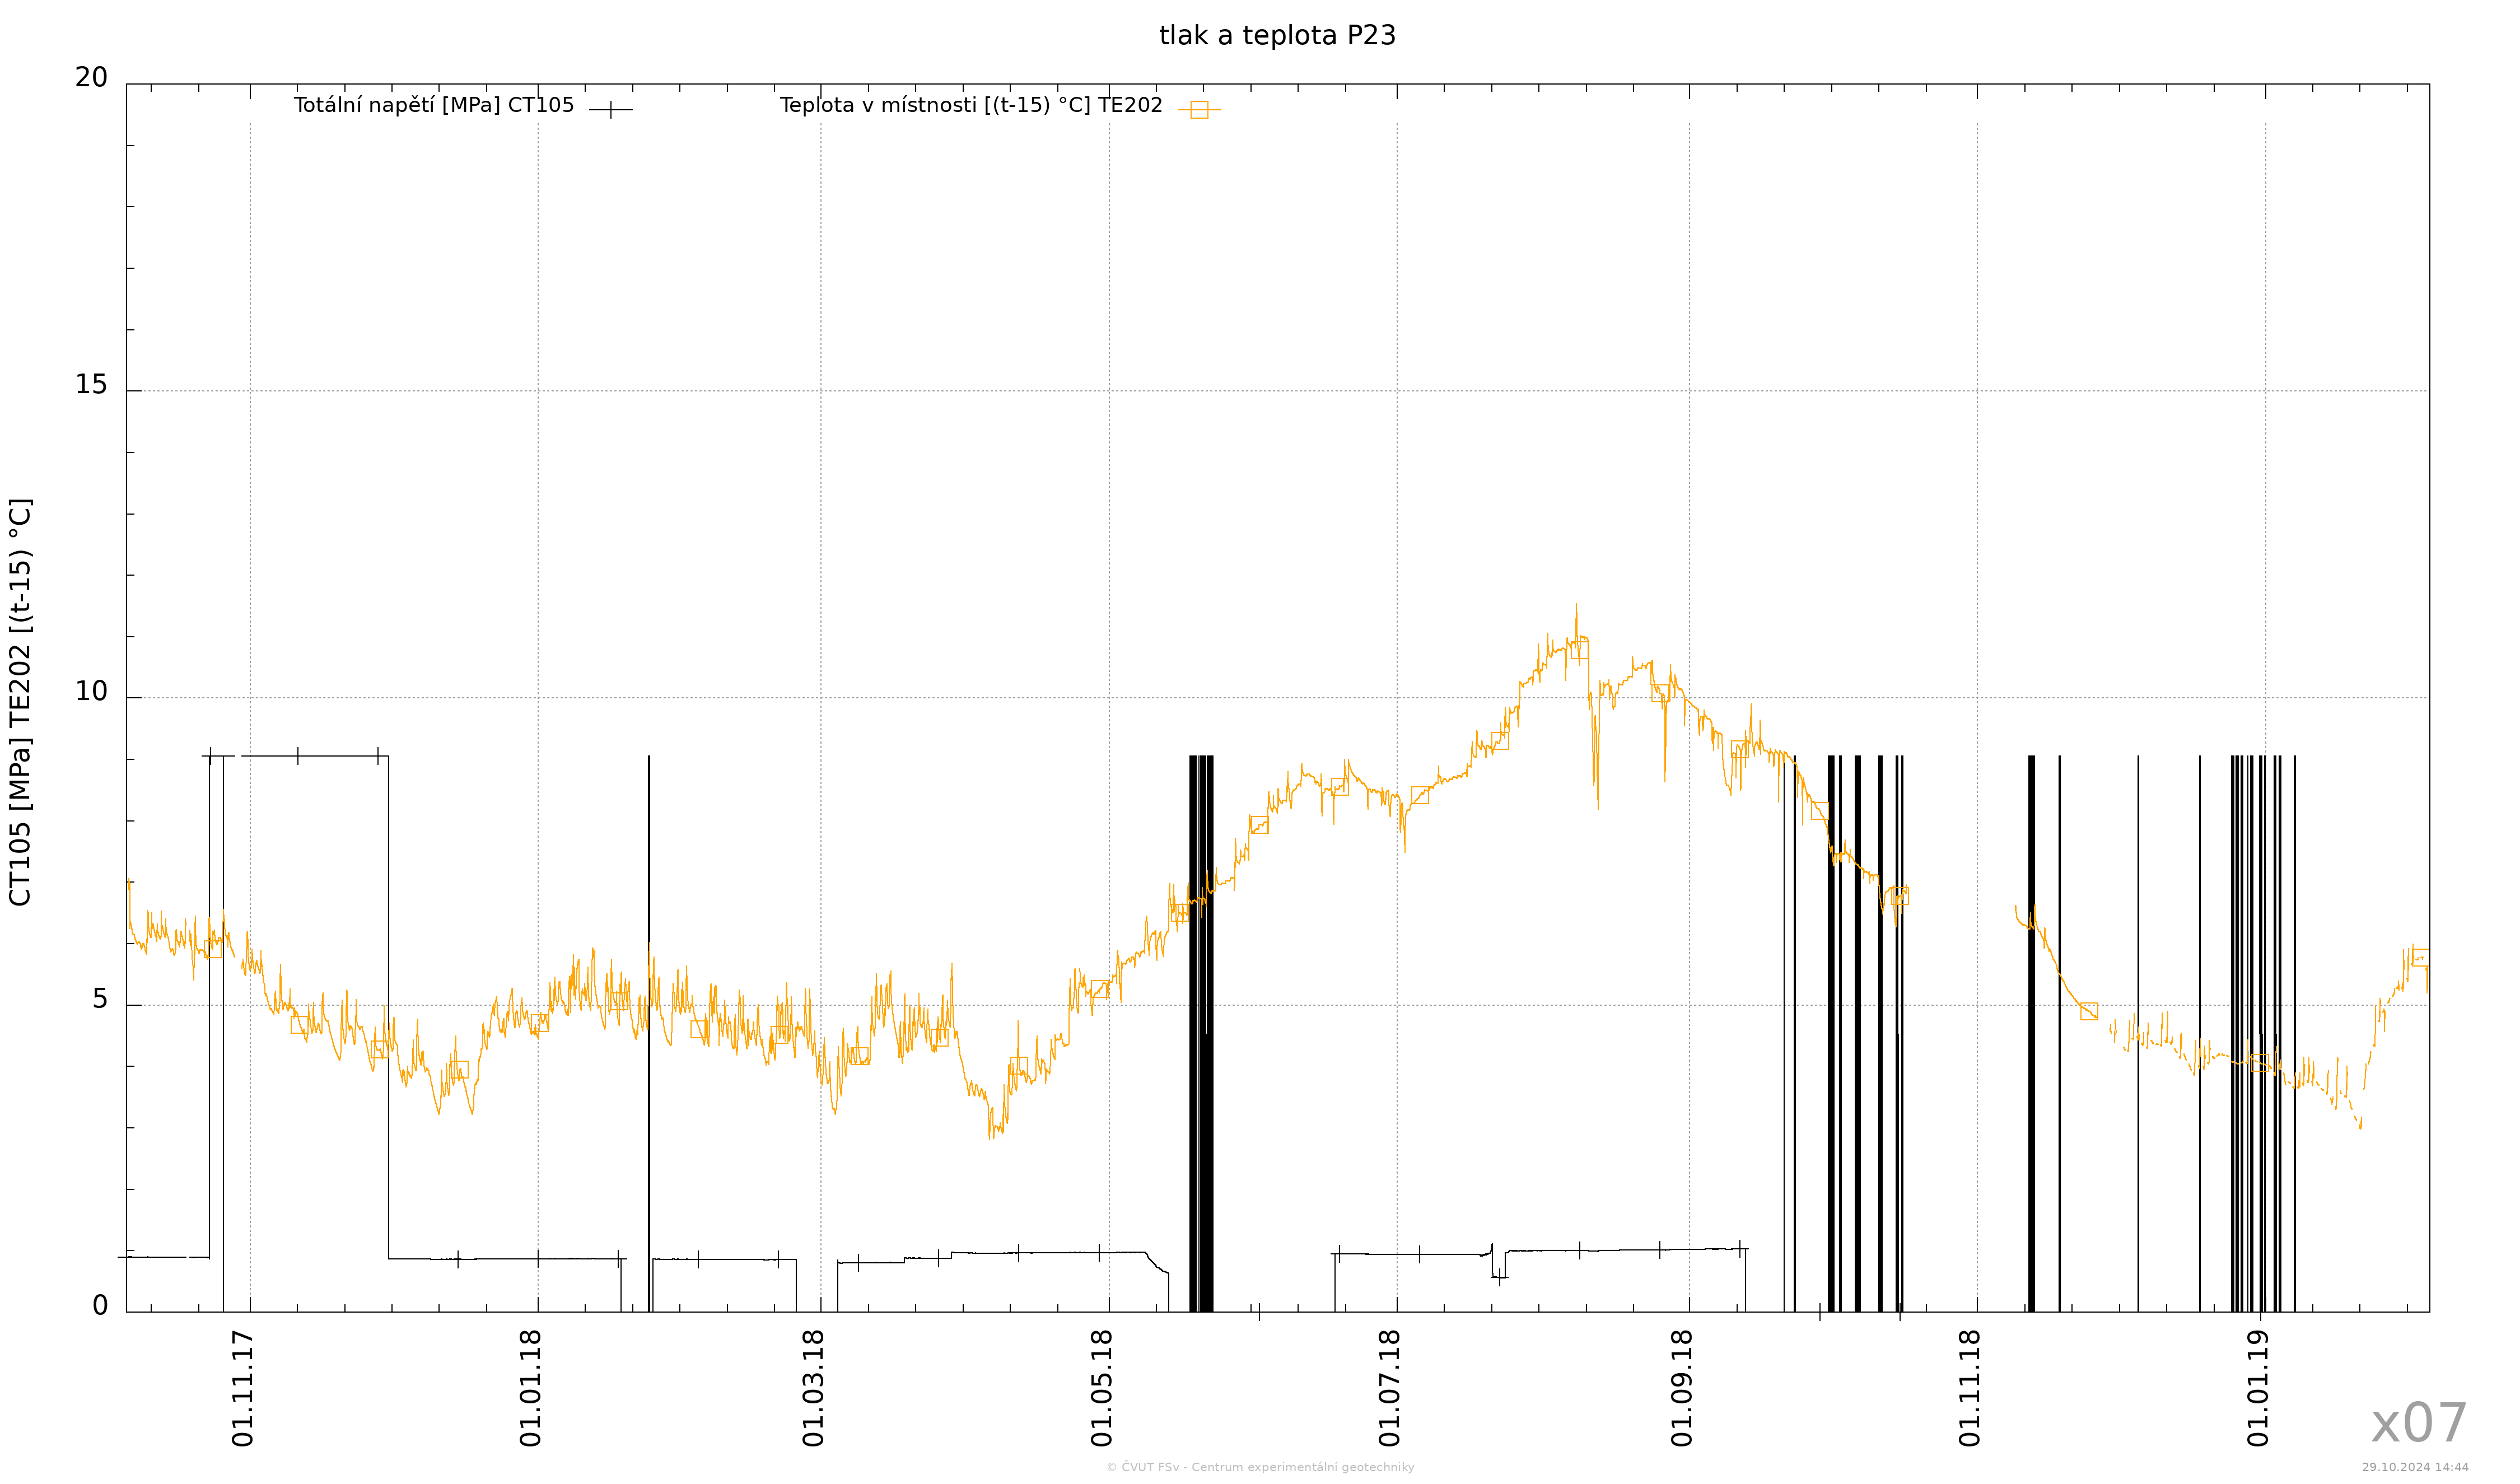2520x1484 pixels.
Task: Click y-axis tick label '10'
Action: click(91, 692)
